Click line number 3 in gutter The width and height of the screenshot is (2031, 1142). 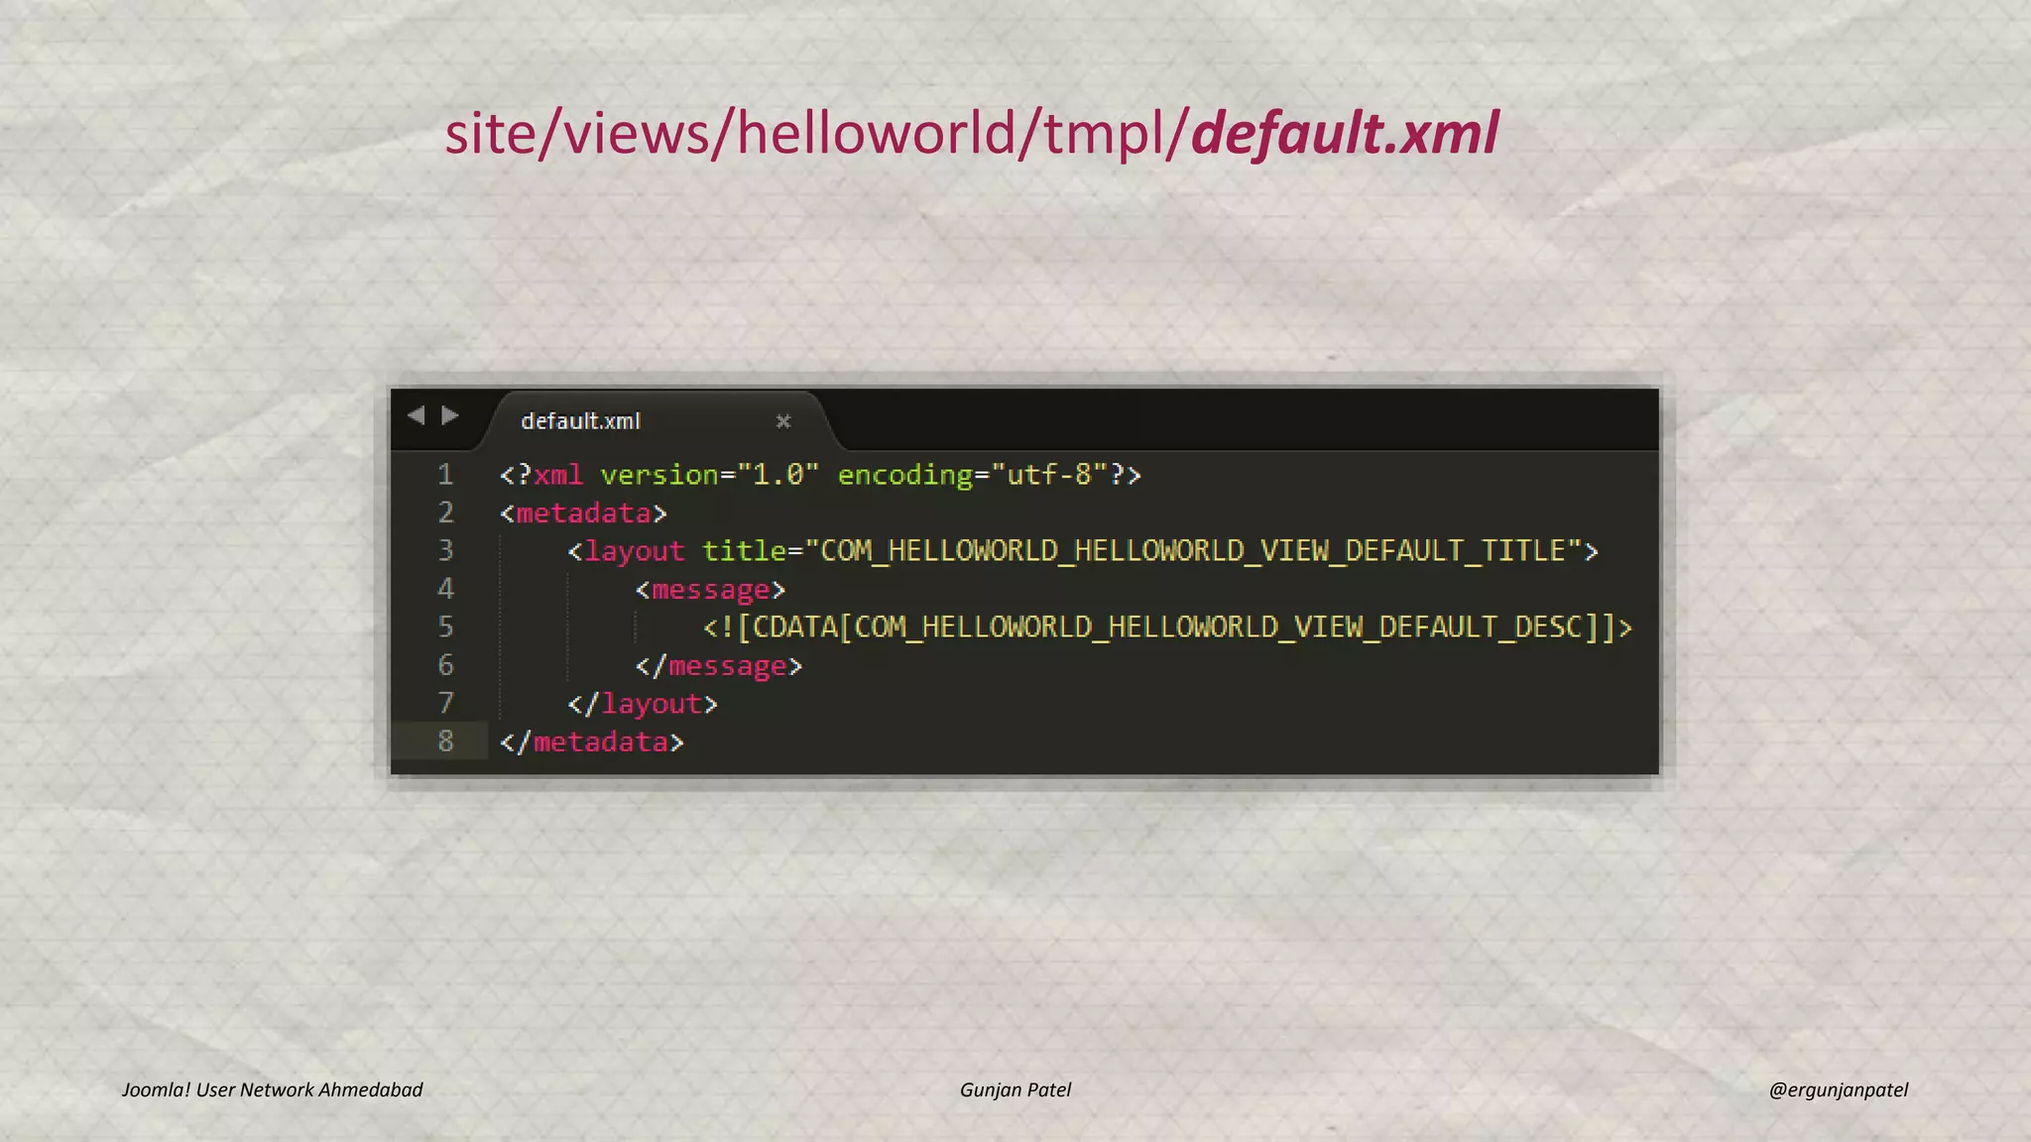tap(445, 550)
